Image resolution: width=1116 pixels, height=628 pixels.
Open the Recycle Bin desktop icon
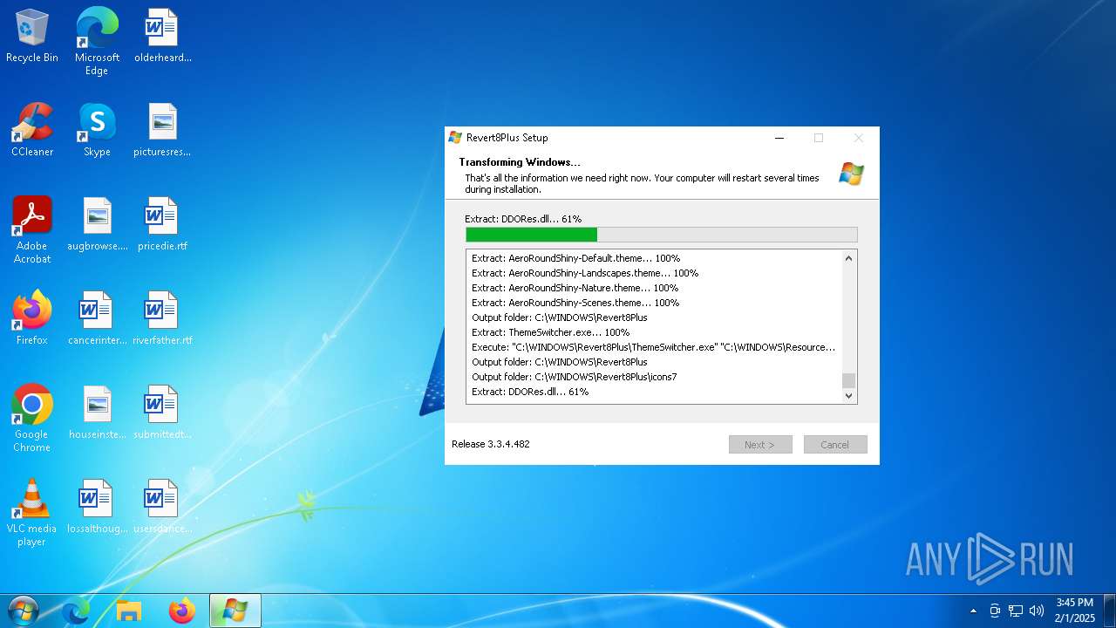(x=32, y=36)
